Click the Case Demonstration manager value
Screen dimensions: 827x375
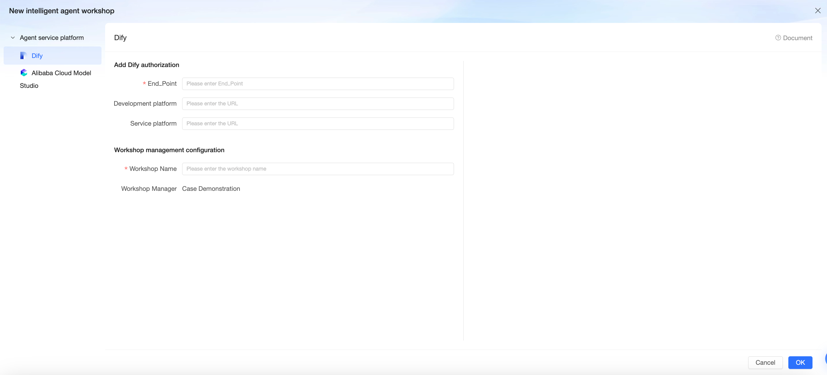coord(211,189)
